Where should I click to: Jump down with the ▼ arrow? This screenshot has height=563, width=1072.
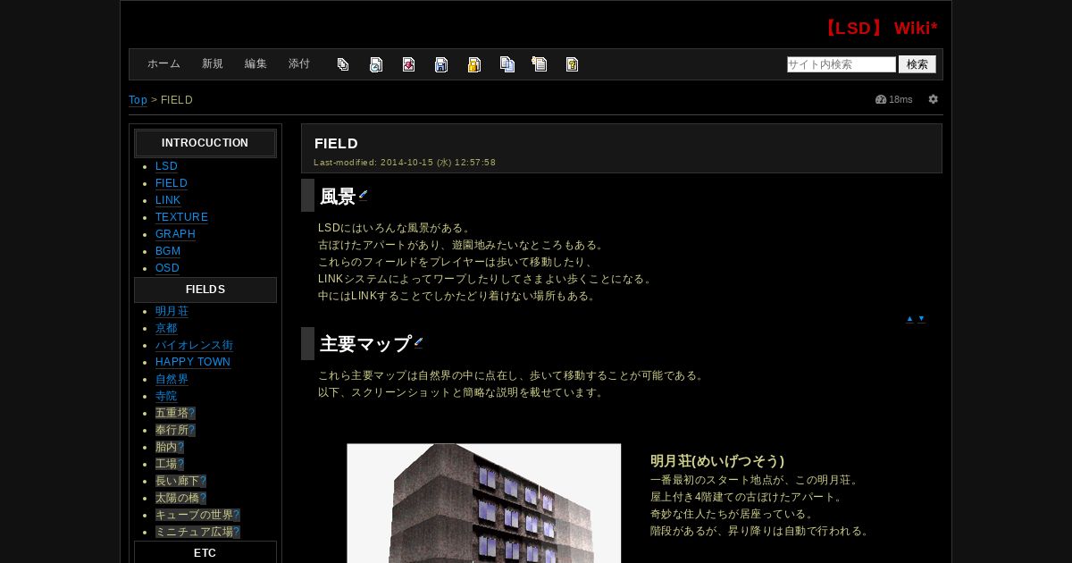coord(921,318)
